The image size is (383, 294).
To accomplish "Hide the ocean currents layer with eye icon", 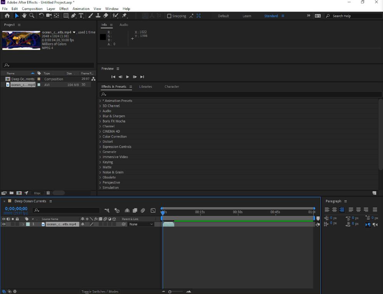I will click(4, 224).
